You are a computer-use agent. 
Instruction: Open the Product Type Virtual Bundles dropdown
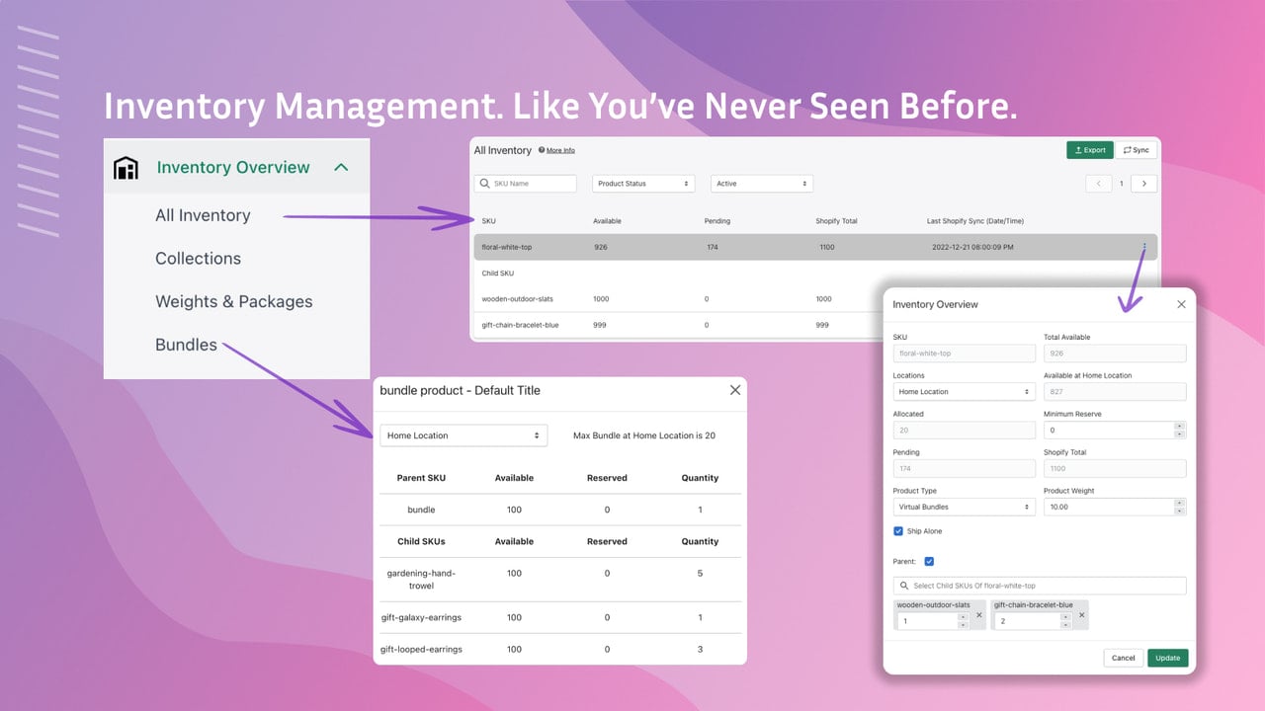pyautogui.click(x=964, y=507)
